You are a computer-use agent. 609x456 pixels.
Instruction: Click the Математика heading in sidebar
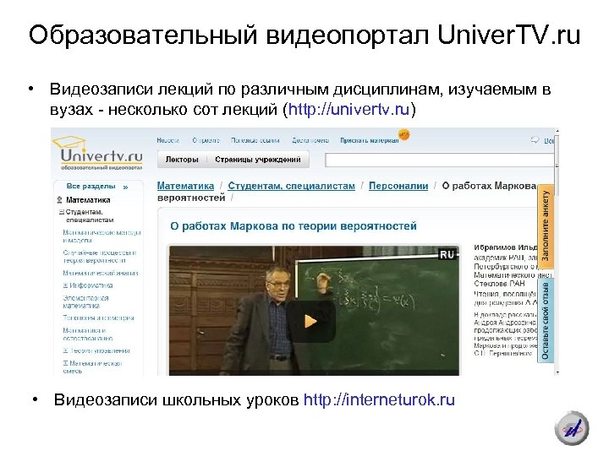click(88, 200)
